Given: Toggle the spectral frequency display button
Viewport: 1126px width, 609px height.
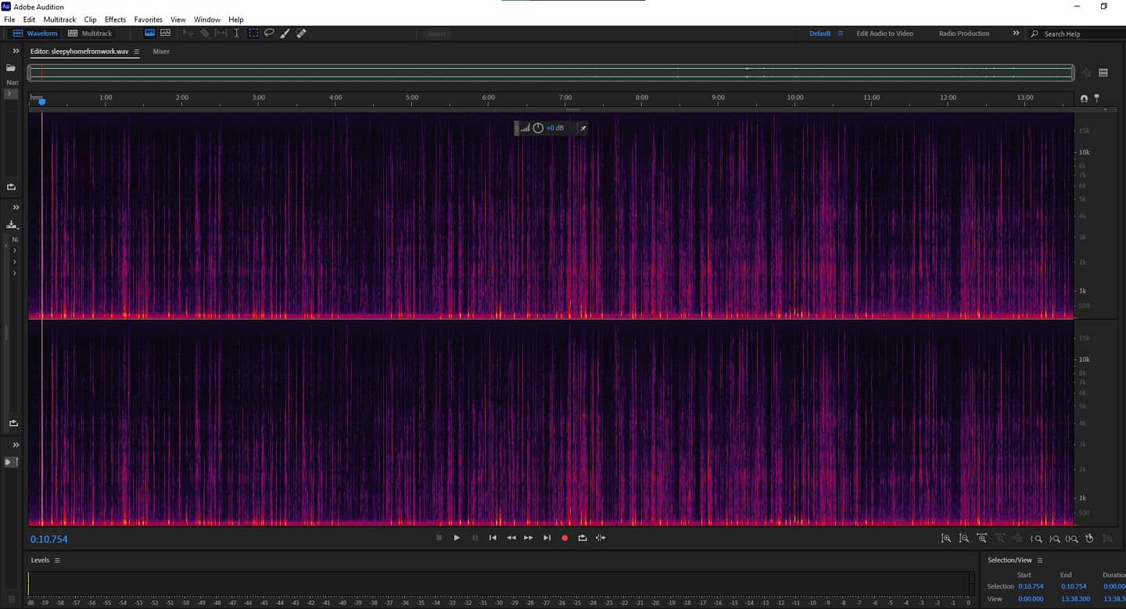Looking at the screenshot, I should 150,34.
